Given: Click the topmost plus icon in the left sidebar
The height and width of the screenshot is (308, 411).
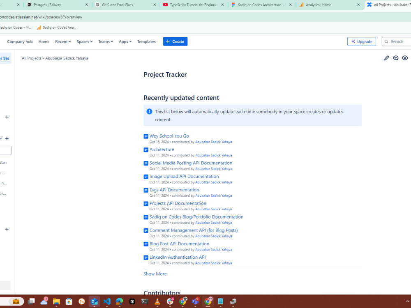Looking at the screenshot, I should tap(7, 117).
